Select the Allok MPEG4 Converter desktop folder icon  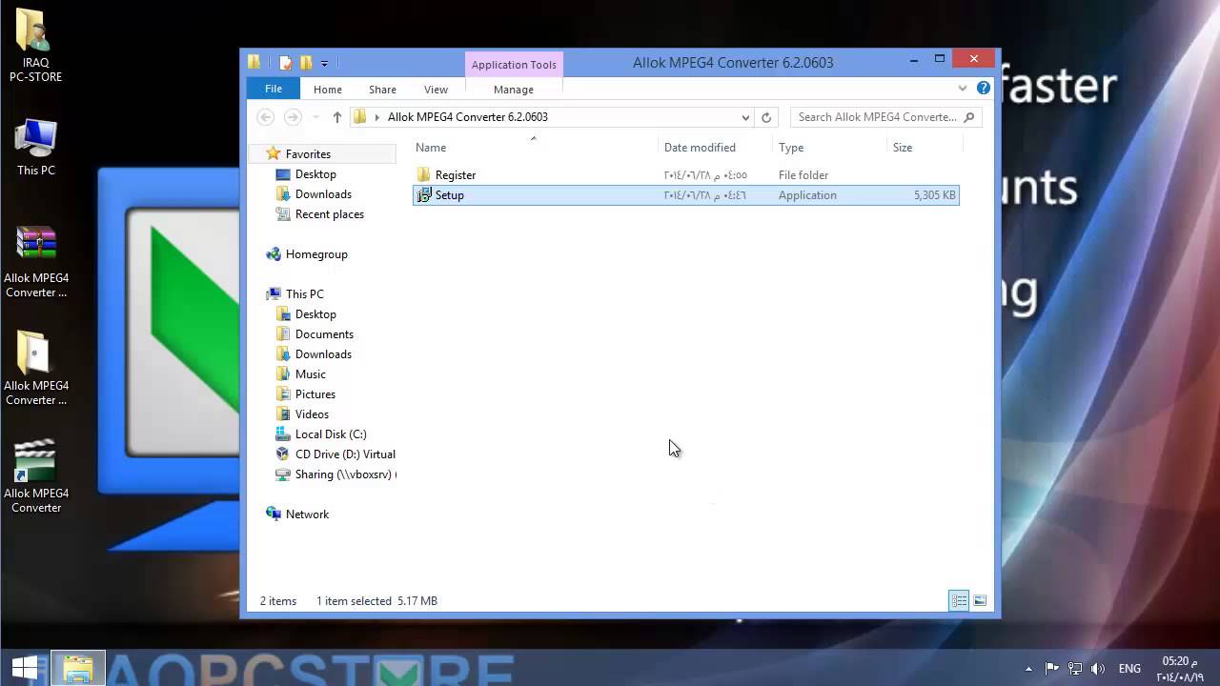point(36,369)
